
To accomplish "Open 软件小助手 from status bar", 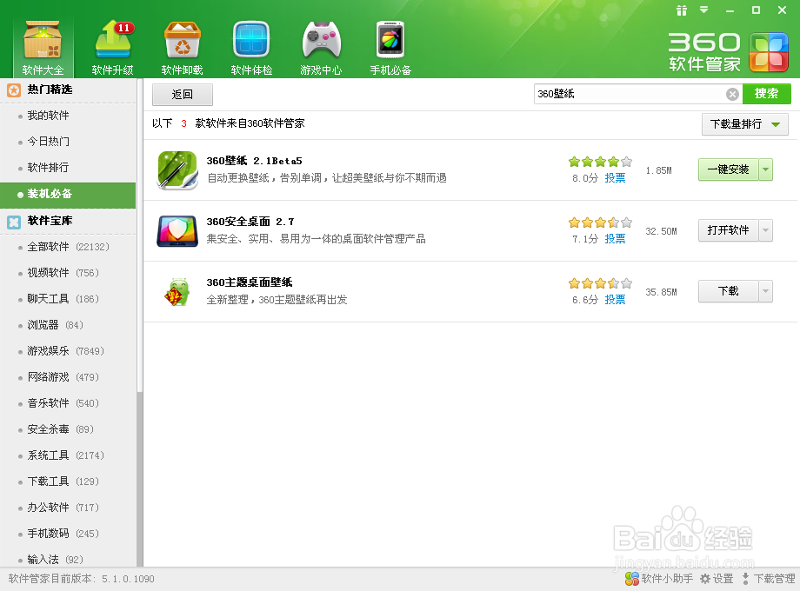I will pyautogui.click(x=659, y=579).
